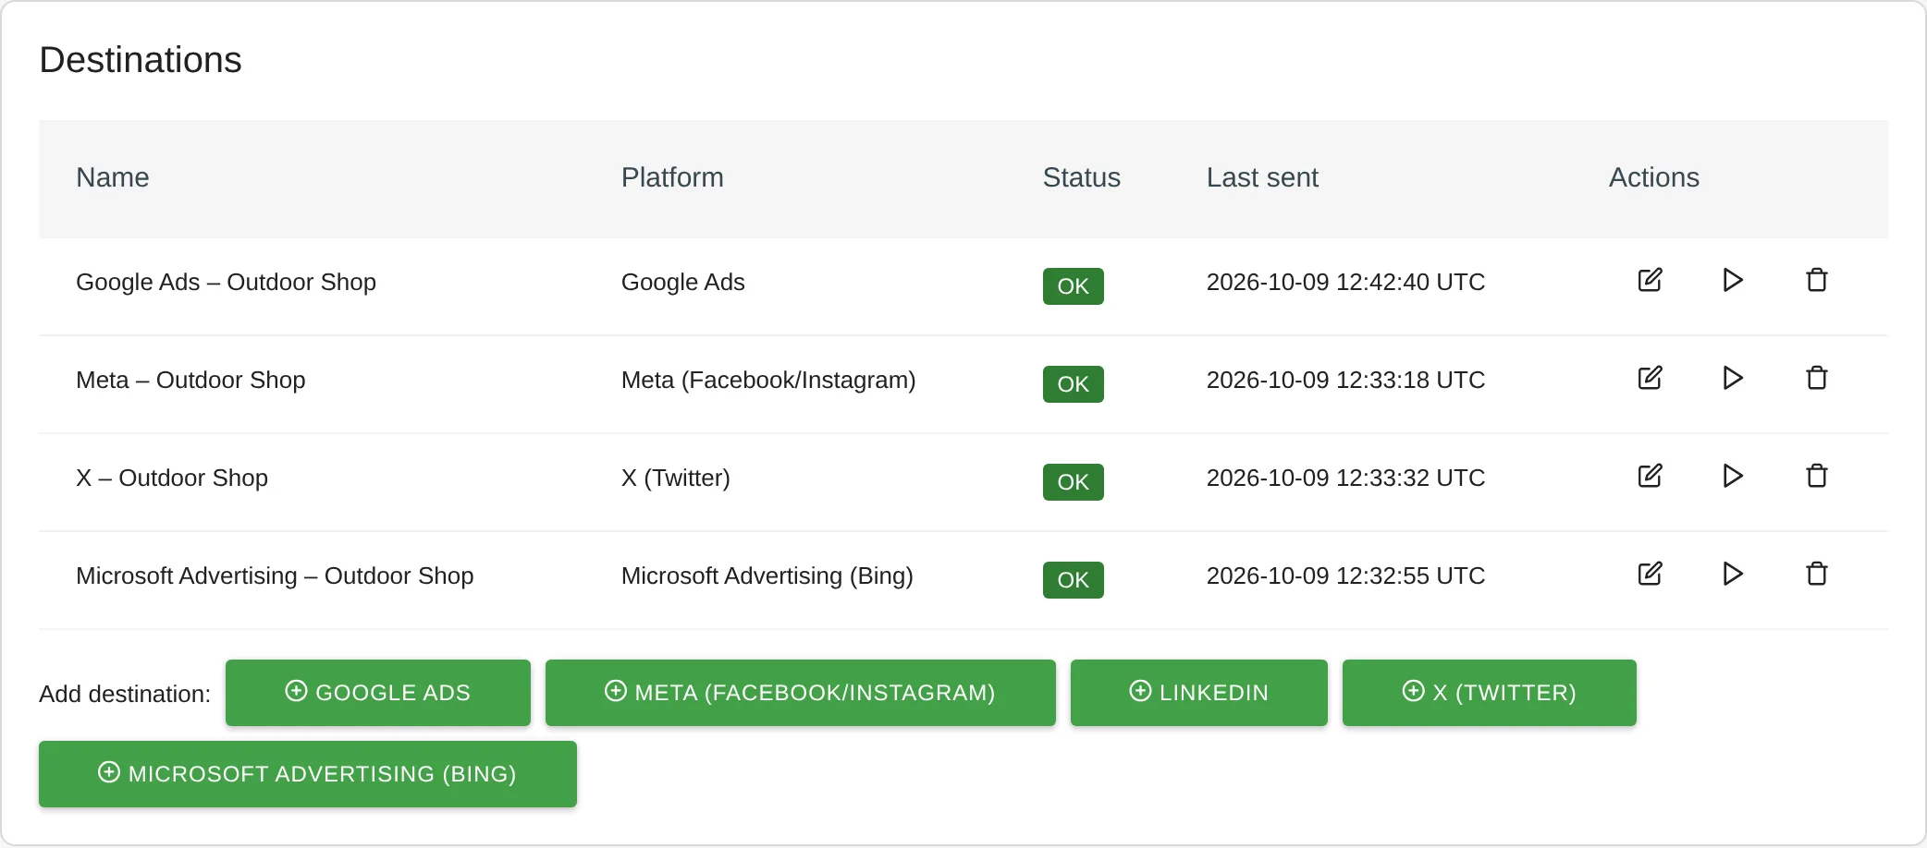Image resolution: width=1927 pixels, height=848 pixels.
Task: Select the 'X – Outdoor Shop' name
Action: coord(172,478)
